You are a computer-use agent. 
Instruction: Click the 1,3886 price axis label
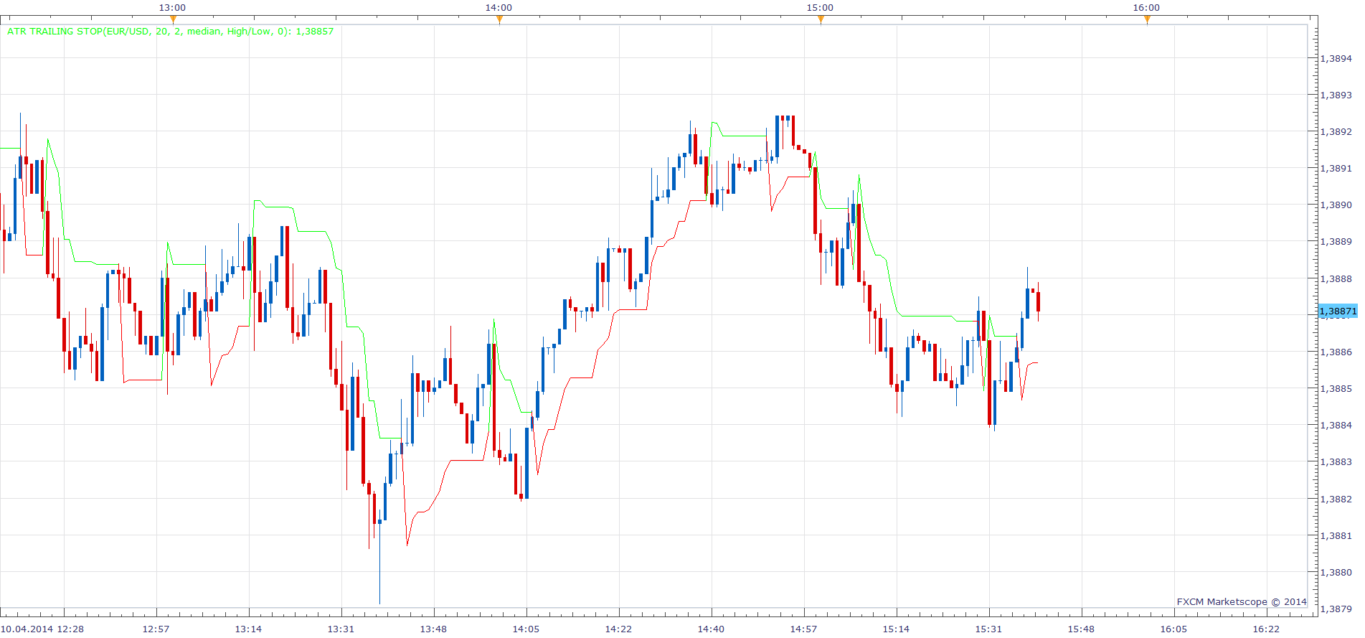click(x=1336, y=352)
